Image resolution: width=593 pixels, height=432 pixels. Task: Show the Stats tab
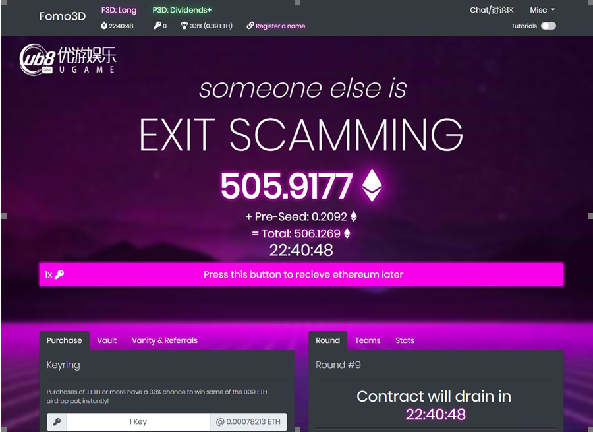[x=405, y=340]
